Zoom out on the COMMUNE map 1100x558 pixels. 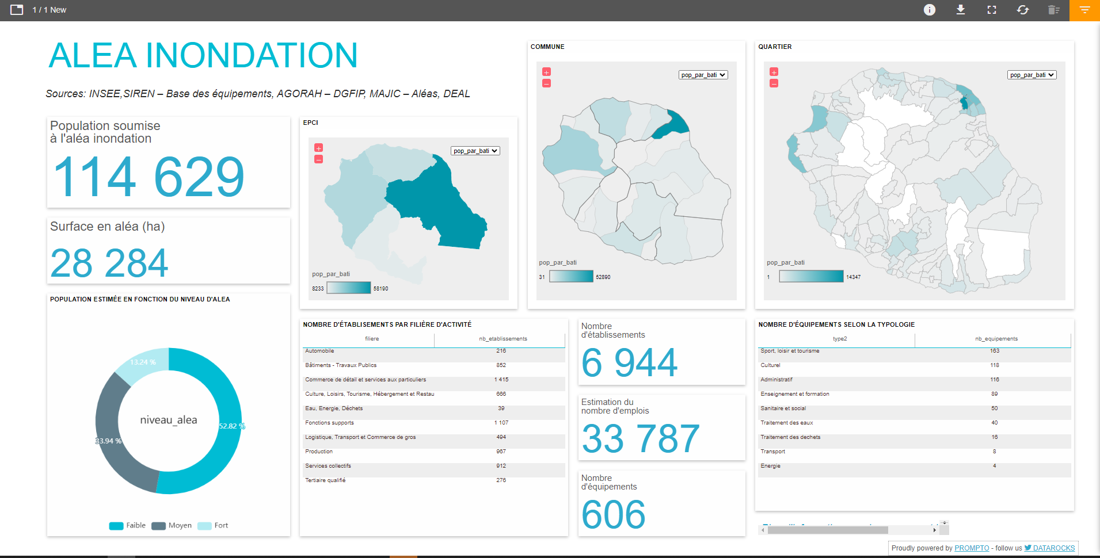pos(546,83)
